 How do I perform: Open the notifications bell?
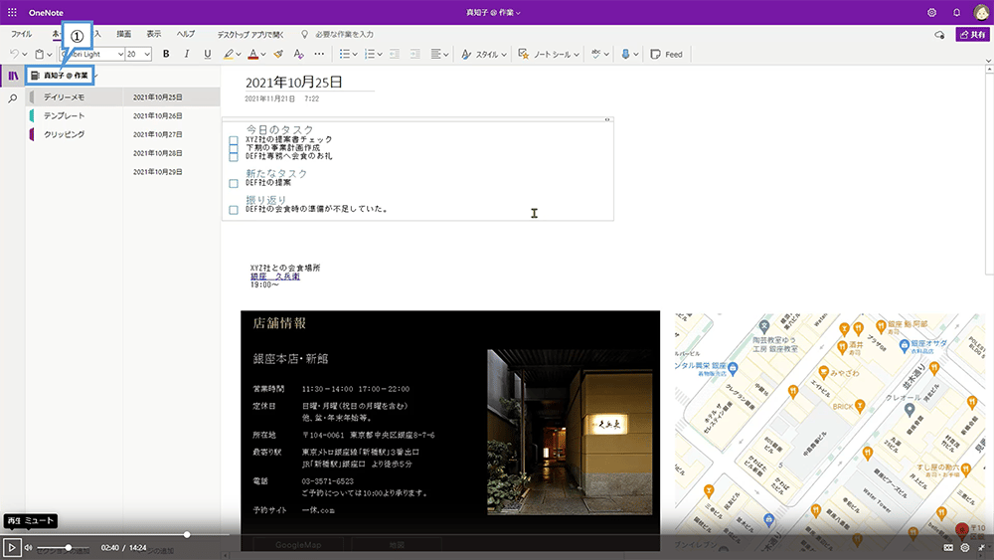(x=956, y=12)
